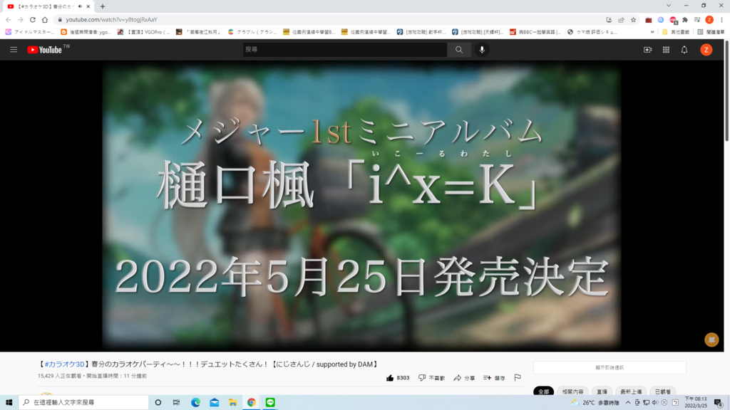Click the #カラオケ3D hashtag link
Screen dimensions: 730x410
64,364
